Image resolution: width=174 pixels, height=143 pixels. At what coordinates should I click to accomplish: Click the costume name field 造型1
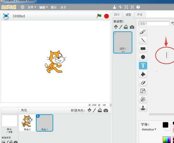[x=154, y=24]
